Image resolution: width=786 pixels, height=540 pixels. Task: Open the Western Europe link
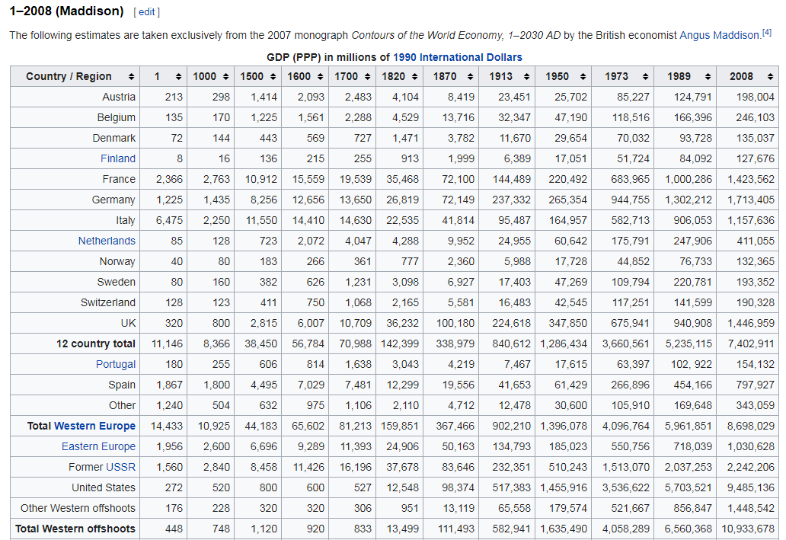pos(94,426)
